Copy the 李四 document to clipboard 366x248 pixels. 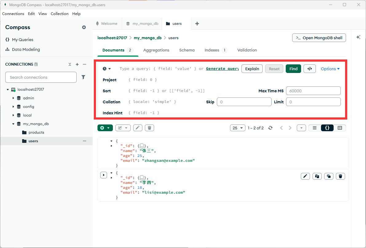tap(317, 176)
